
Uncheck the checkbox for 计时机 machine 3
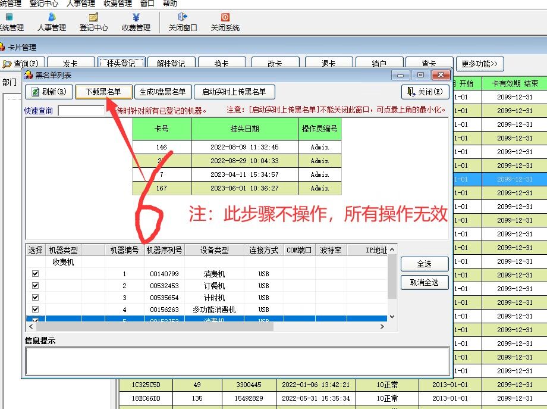tap(36, 297)
